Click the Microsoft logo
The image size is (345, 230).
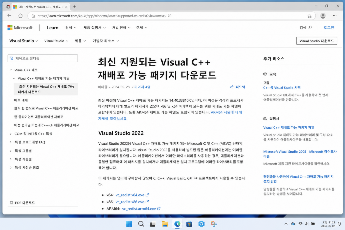[x=20, y=28]
